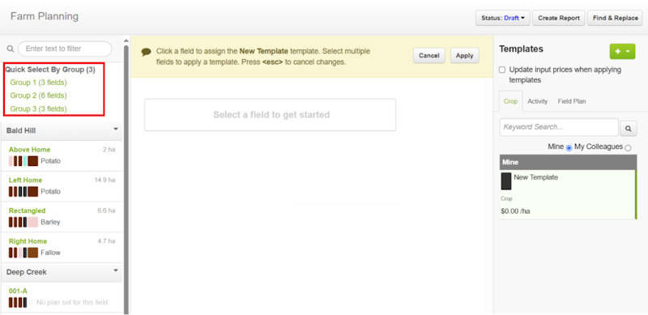
Task: Click the color strip under Above Home field
Action: [23, 161]
